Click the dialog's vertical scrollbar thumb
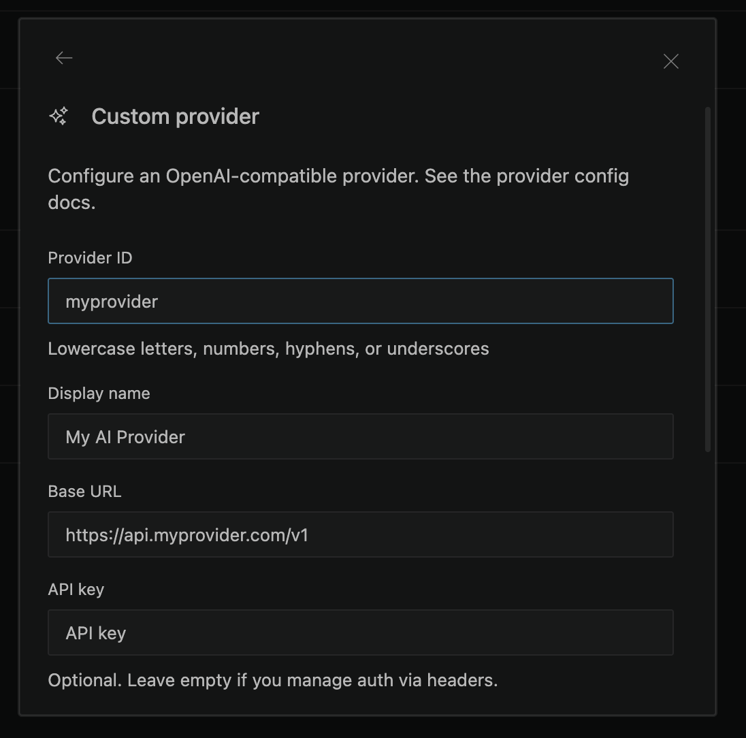 (708, 279)
